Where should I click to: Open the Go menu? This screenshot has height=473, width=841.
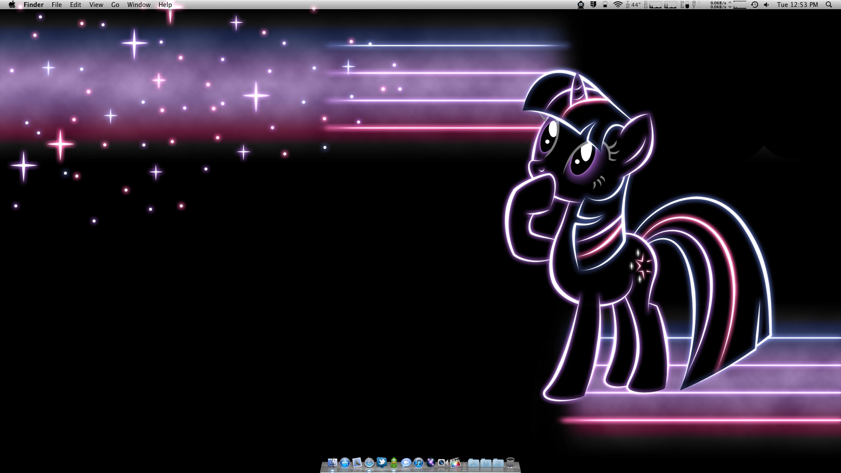pyautogui.click(x=115, y=5)
